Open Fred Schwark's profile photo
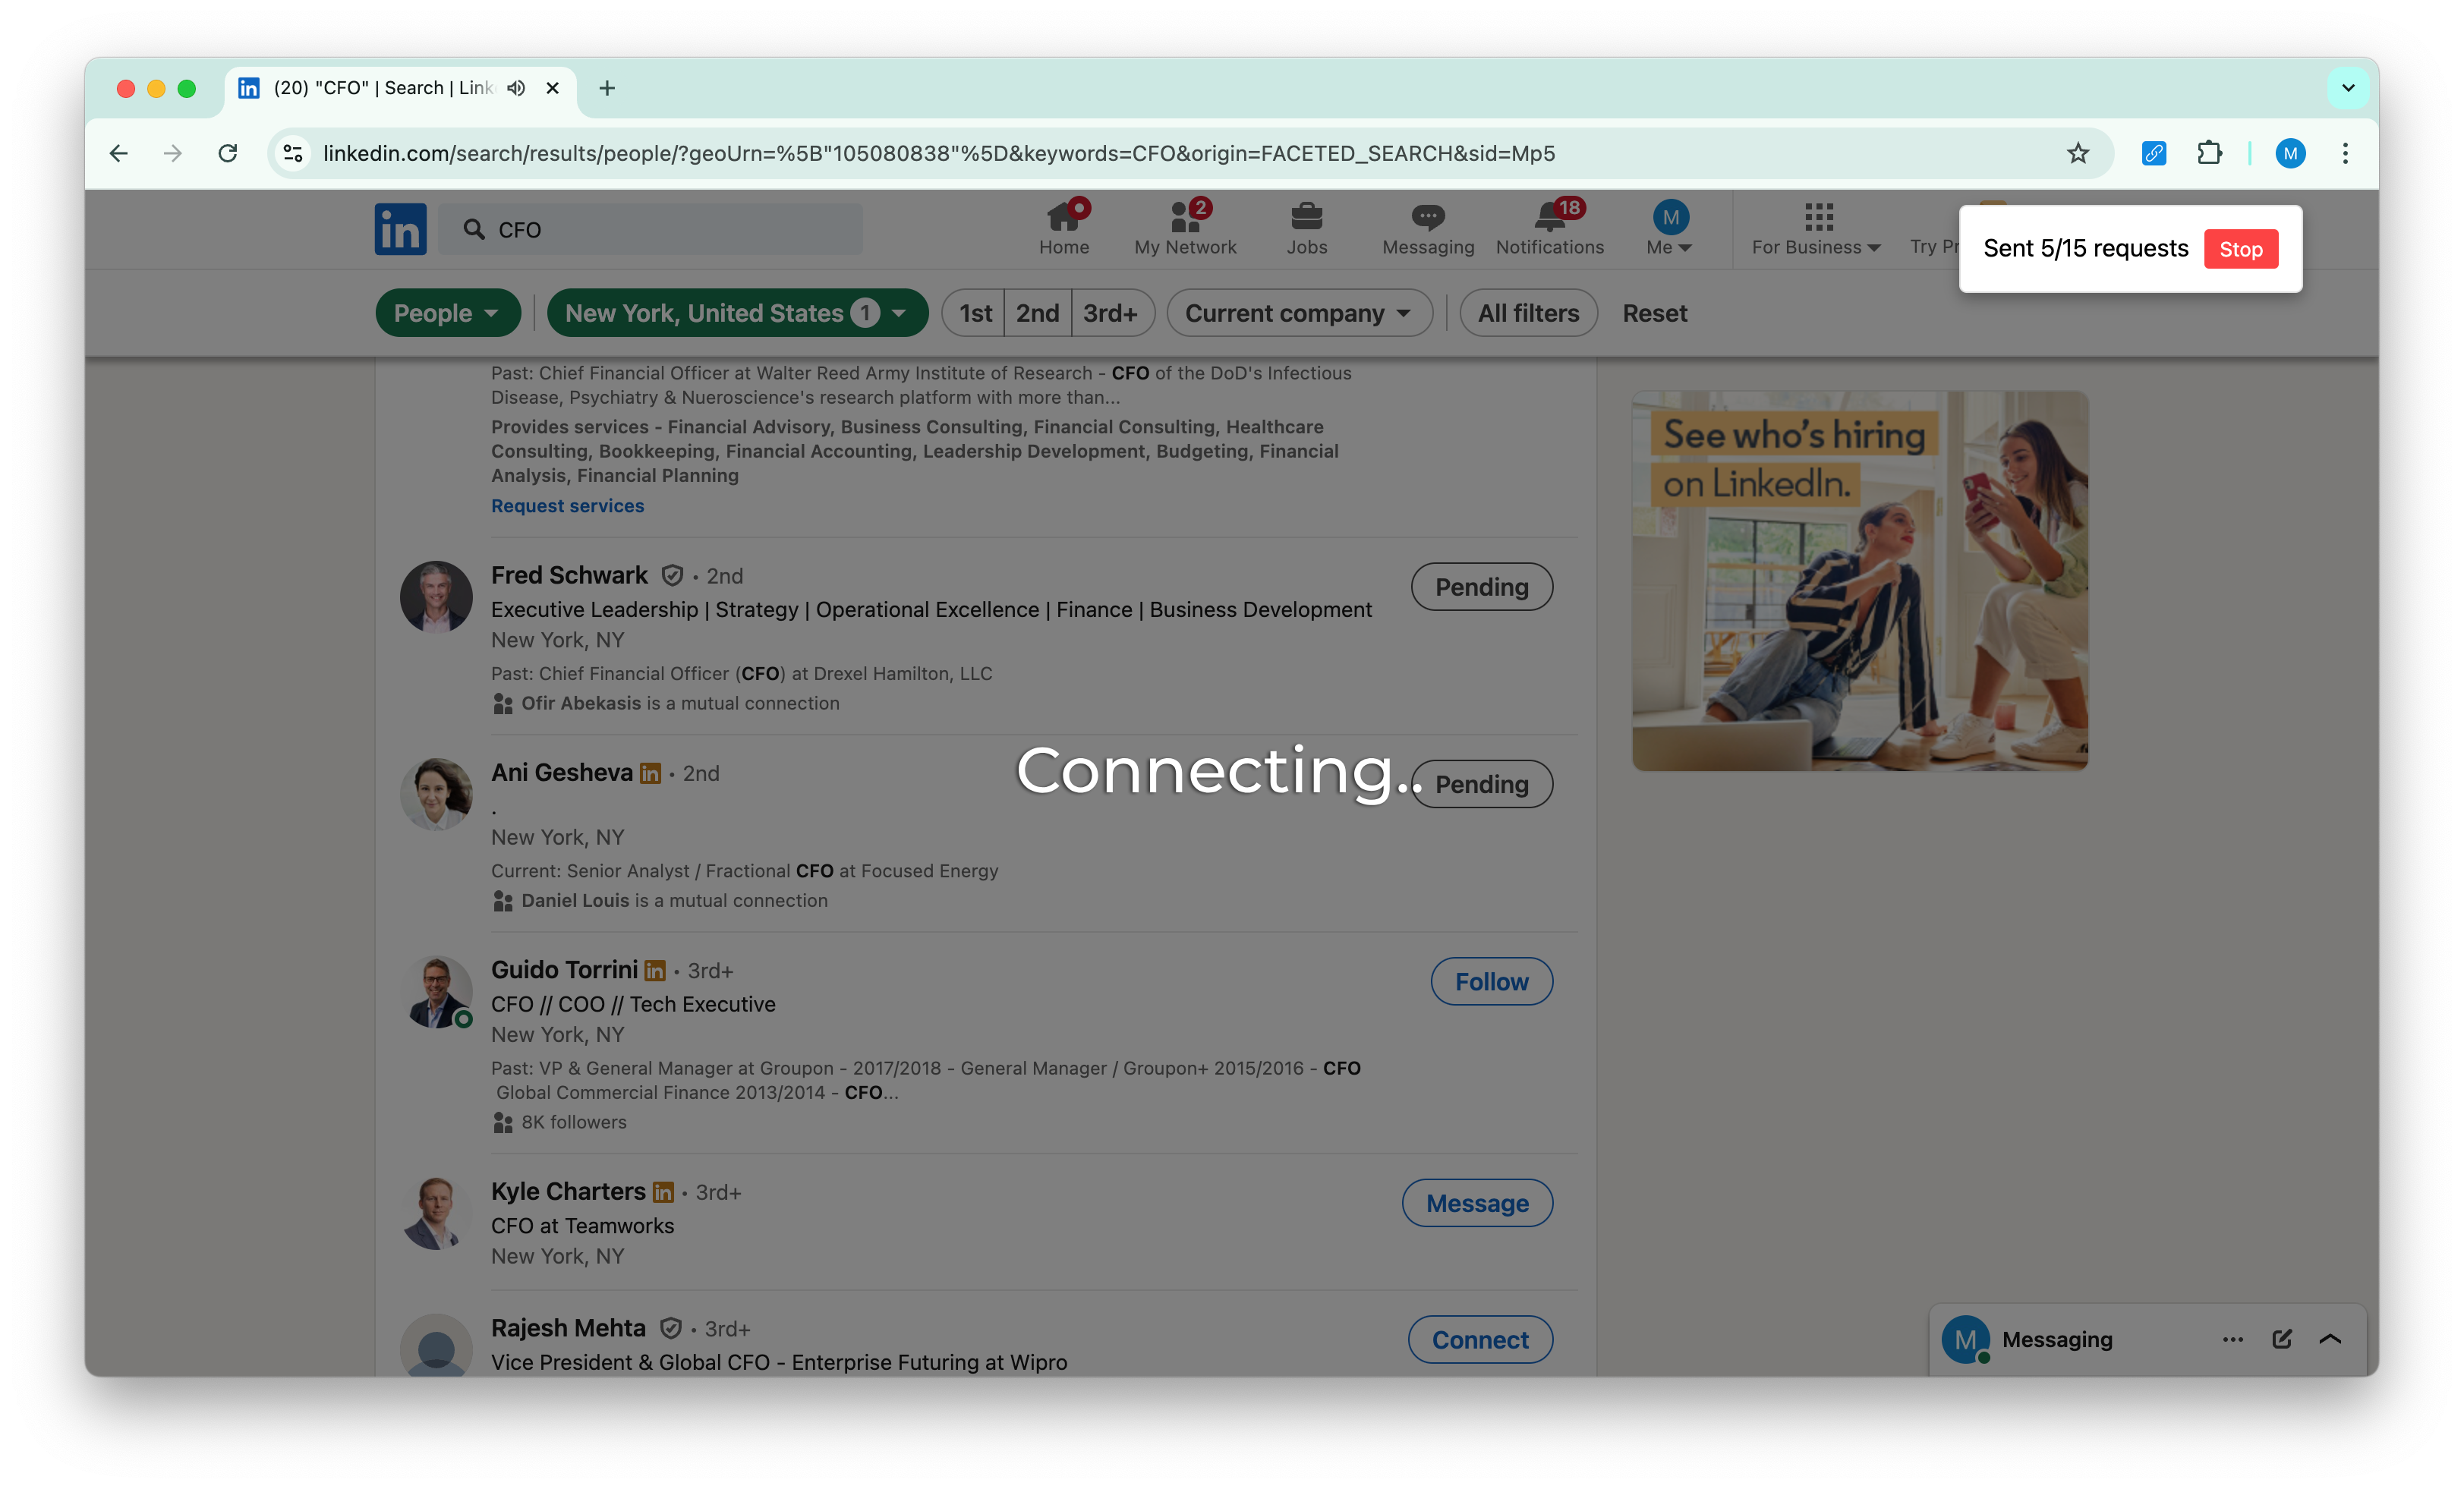 click(x=436, y=596)
